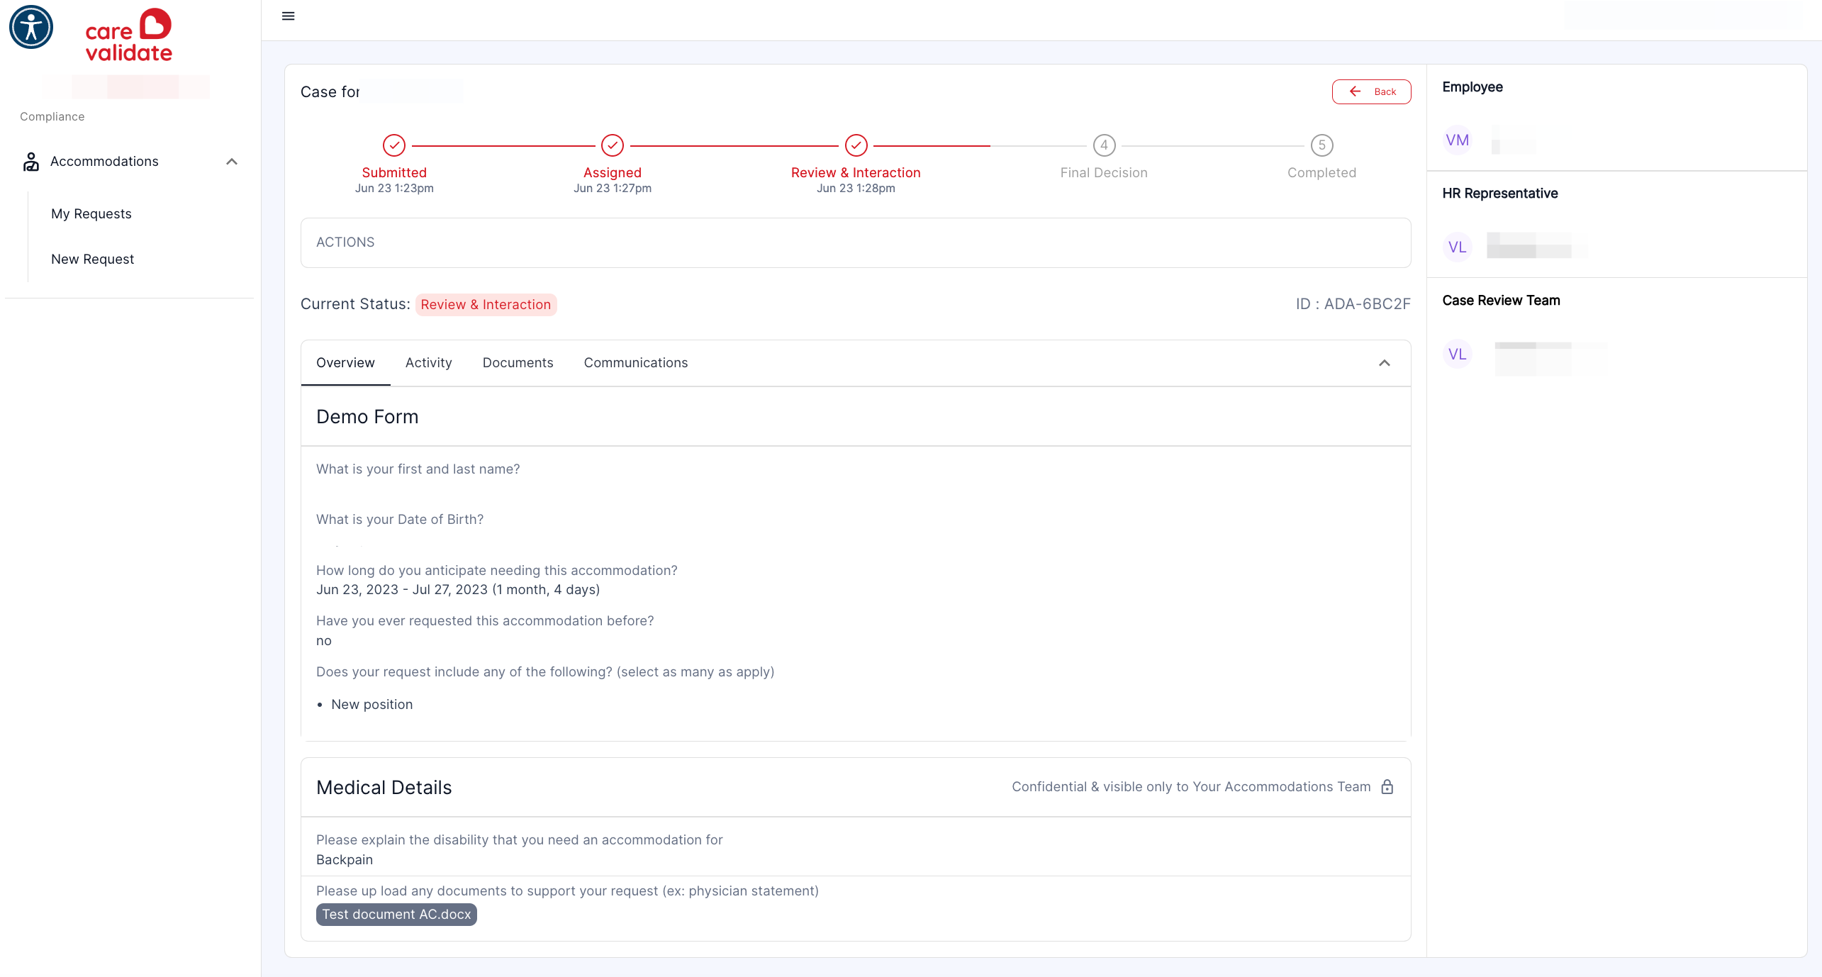Click the Employee section heading
1822x977 pixels.
coord(1472,87)
